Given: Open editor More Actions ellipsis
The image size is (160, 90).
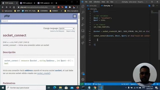Looking at the screenshot, I should pos(157,5).
